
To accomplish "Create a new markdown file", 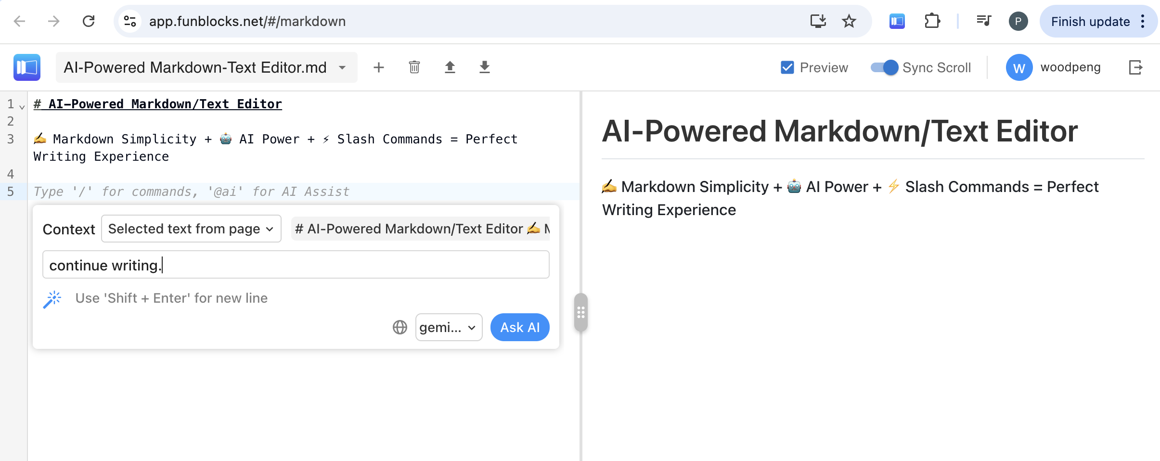I will [379, 67].
